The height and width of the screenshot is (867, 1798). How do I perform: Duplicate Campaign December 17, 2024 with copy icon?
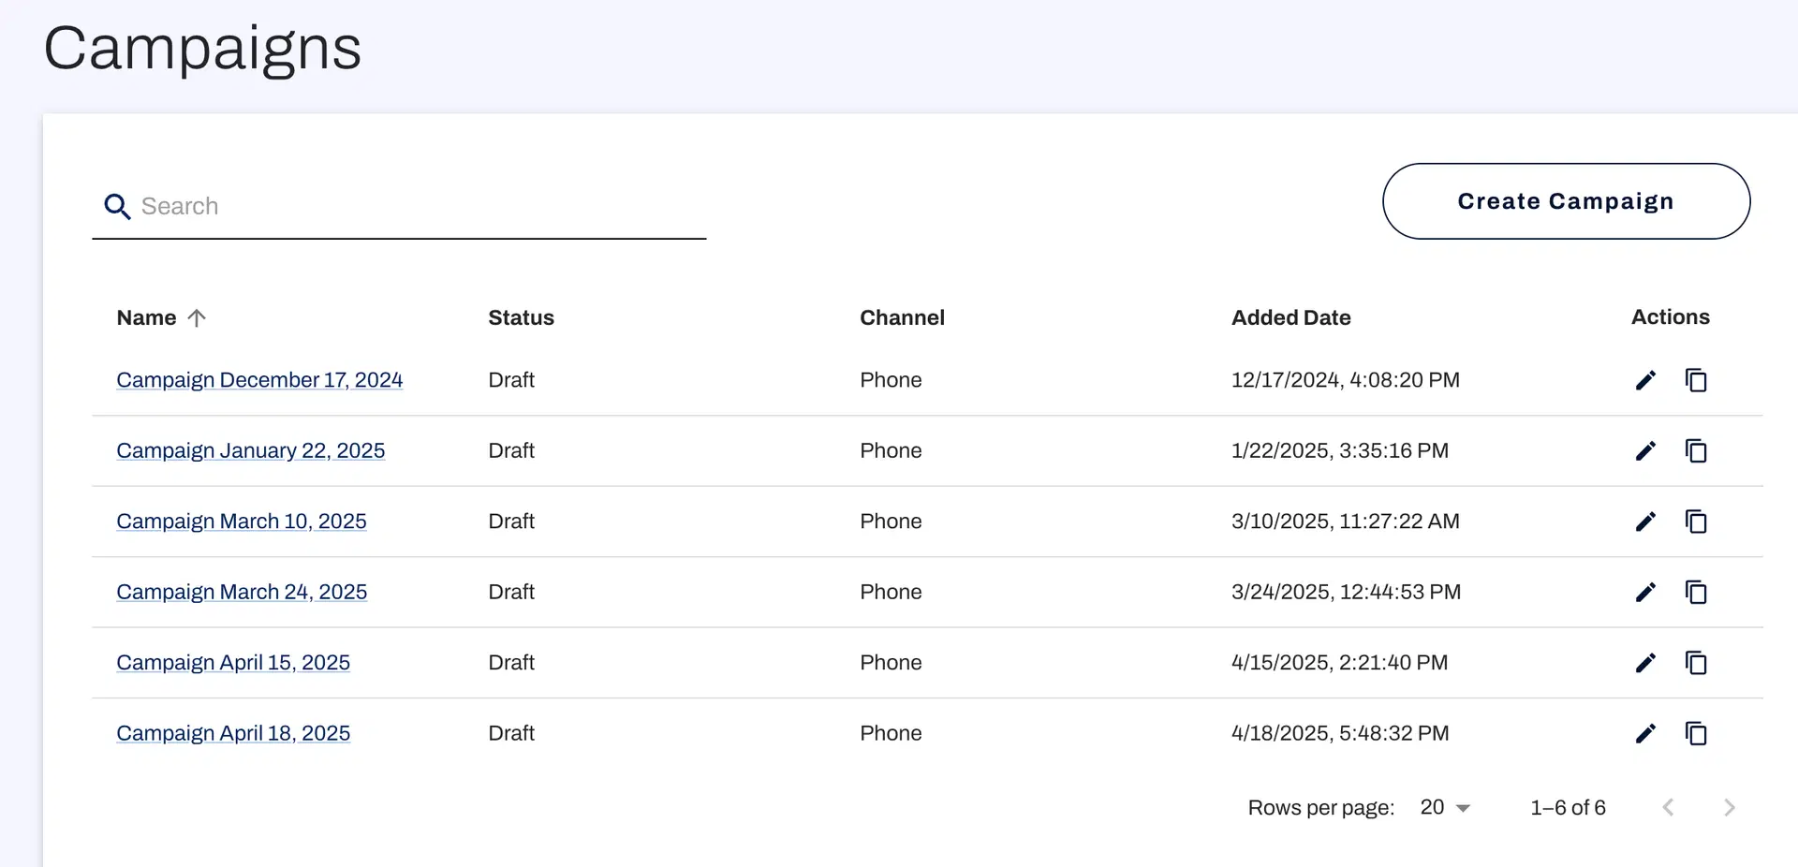1697,380
